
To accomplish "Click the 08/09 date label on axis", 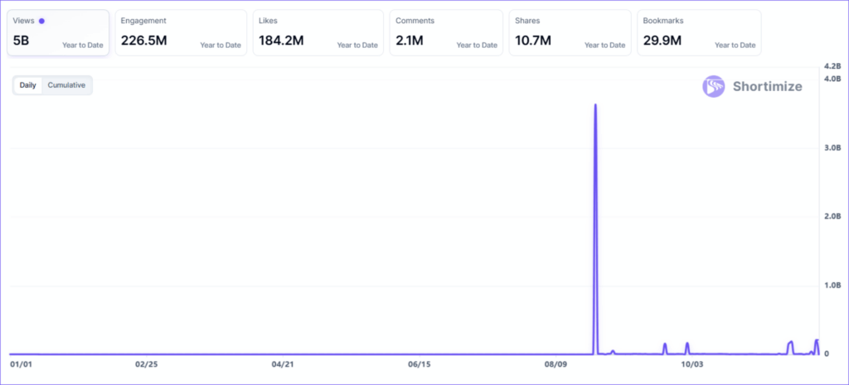I will [555, 363].
